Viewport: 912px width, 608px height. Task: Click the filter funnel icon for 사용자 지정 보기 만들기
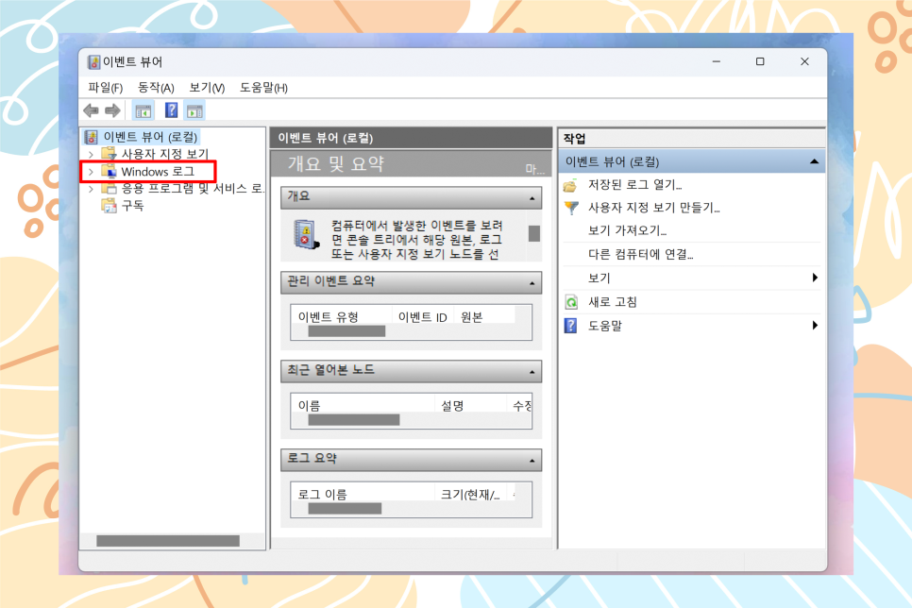572,208
